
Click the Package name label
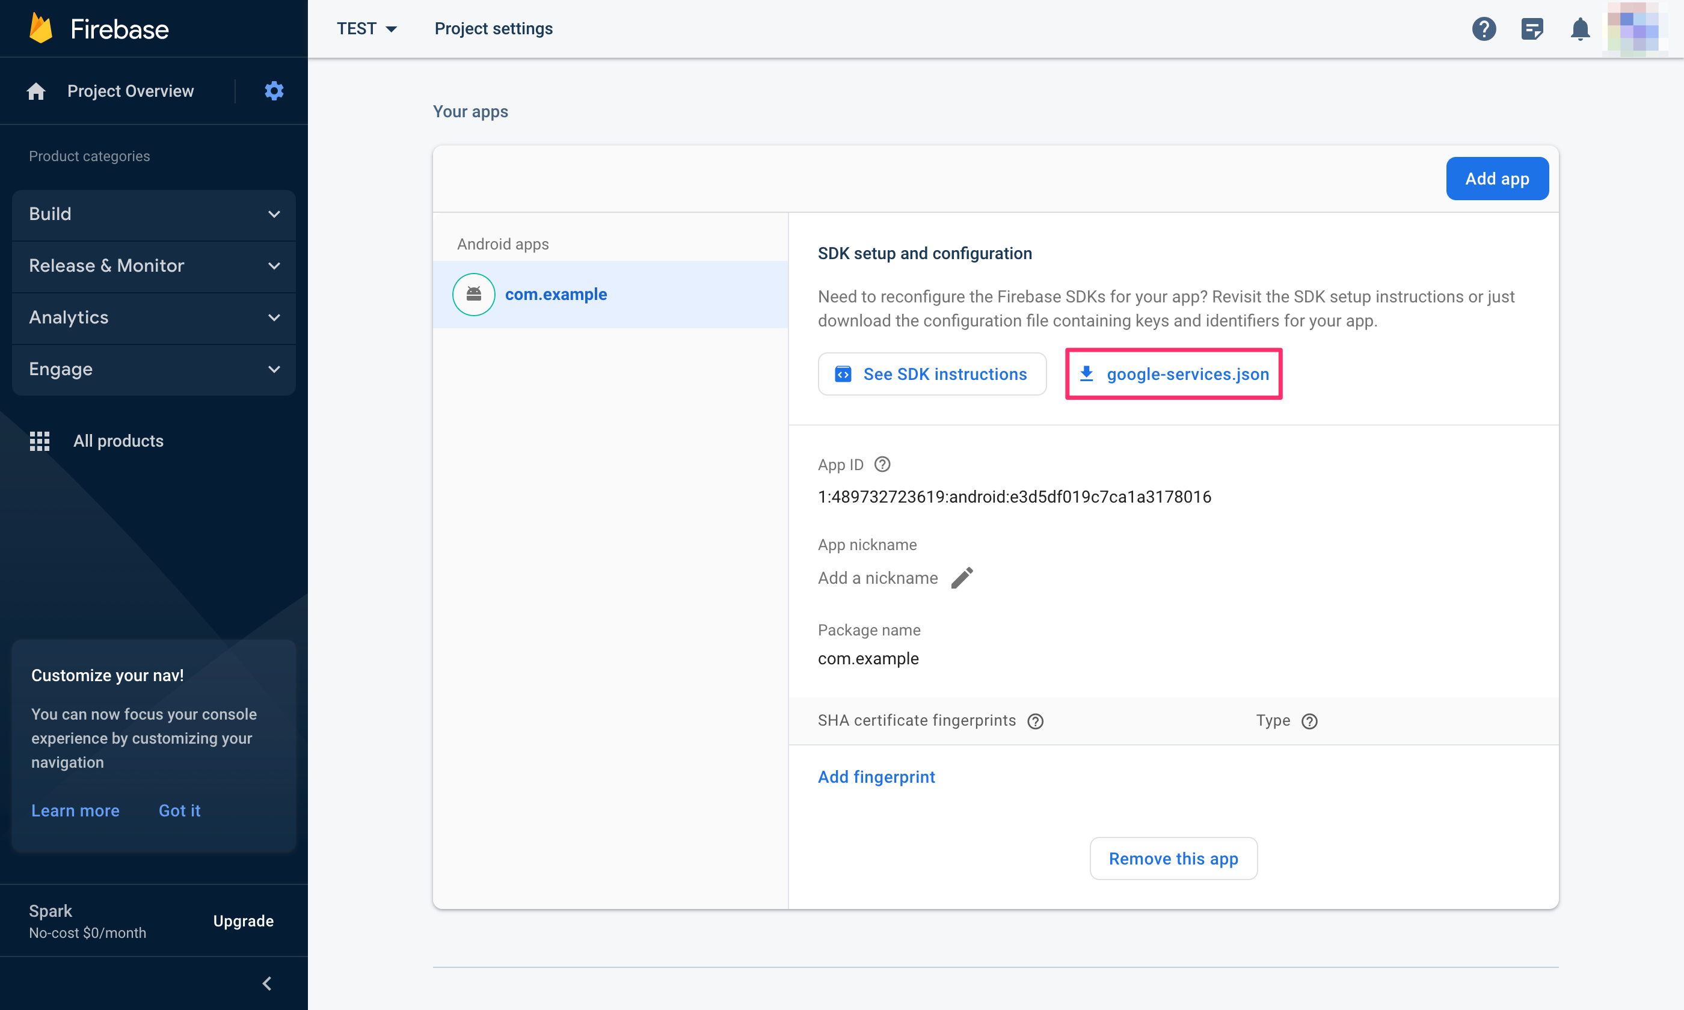[x=868, y=629]
